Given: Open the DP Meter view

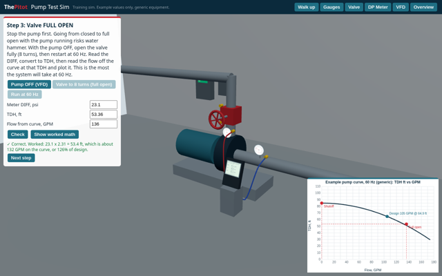Looking at the screenshot, I should [378, 7].
